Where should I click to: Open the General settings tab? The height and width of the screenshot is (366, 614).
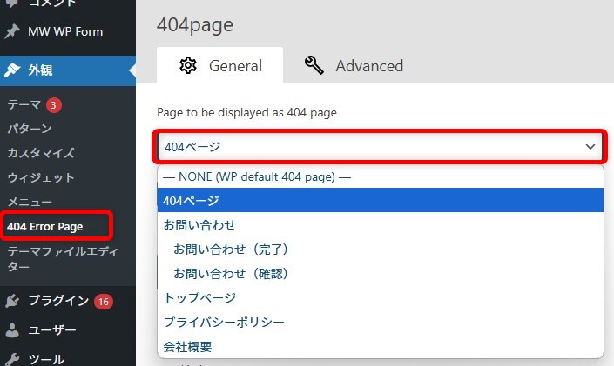(219, 66)
